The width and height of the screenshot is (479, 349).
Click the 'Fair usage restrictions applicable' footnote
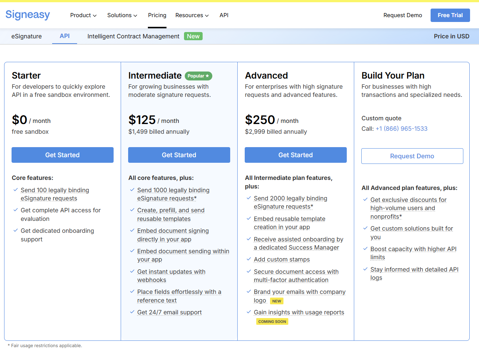click(44, 346)
